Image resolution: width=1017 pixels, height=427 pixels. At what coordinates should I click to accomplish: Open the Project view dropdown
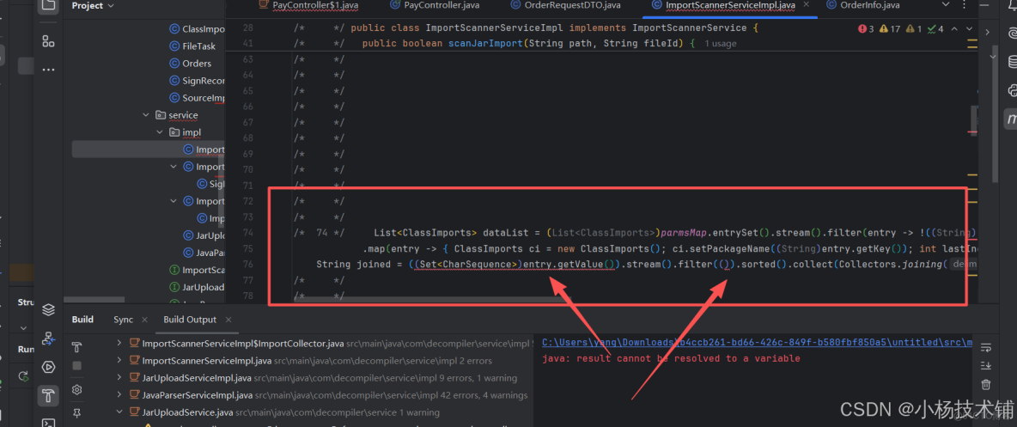click(x=93, y=5)
